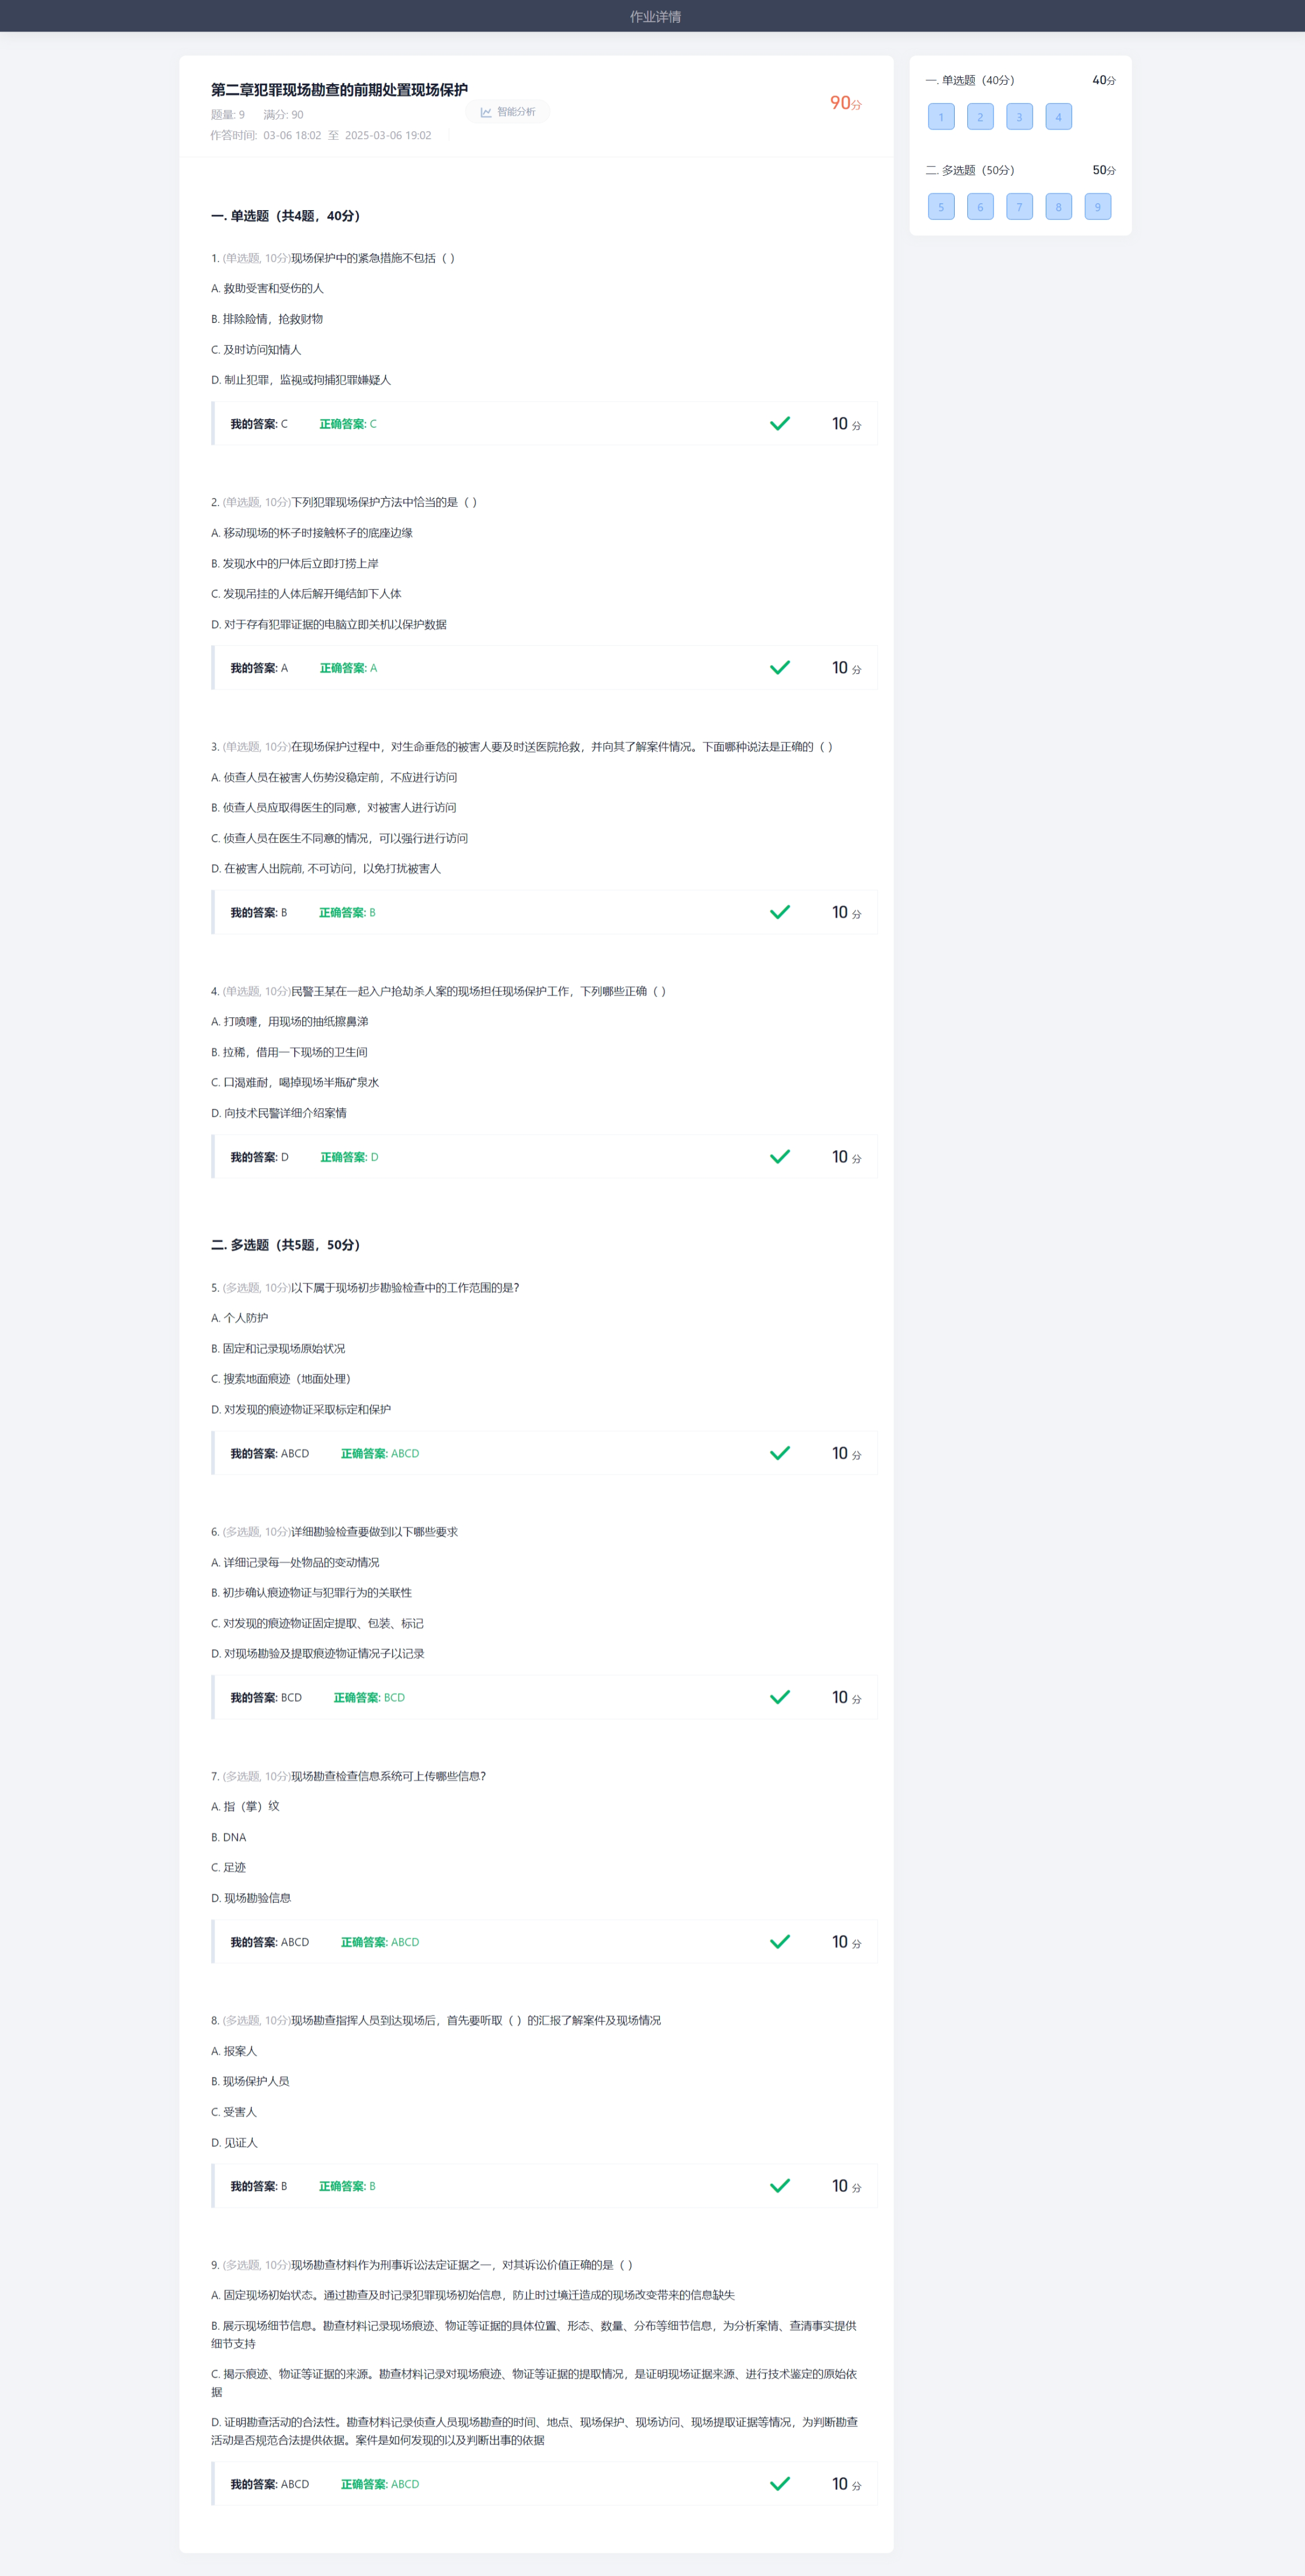Click the red 90分 total score
1305x2576 pixels.
845,103
